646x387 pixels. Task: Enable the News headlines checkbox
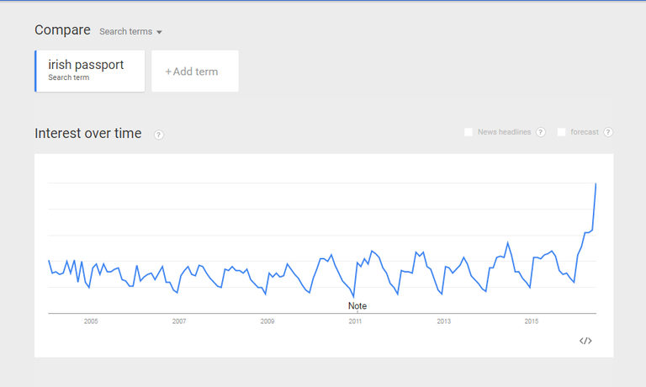coord(469,132)
